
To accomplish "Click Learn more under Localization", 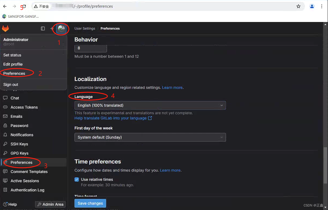I will [172, 87].
